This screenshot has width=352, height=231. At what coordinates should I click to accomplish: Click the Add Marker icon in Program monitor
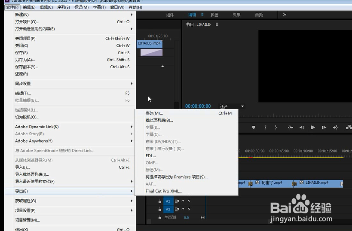coord(254,128)
